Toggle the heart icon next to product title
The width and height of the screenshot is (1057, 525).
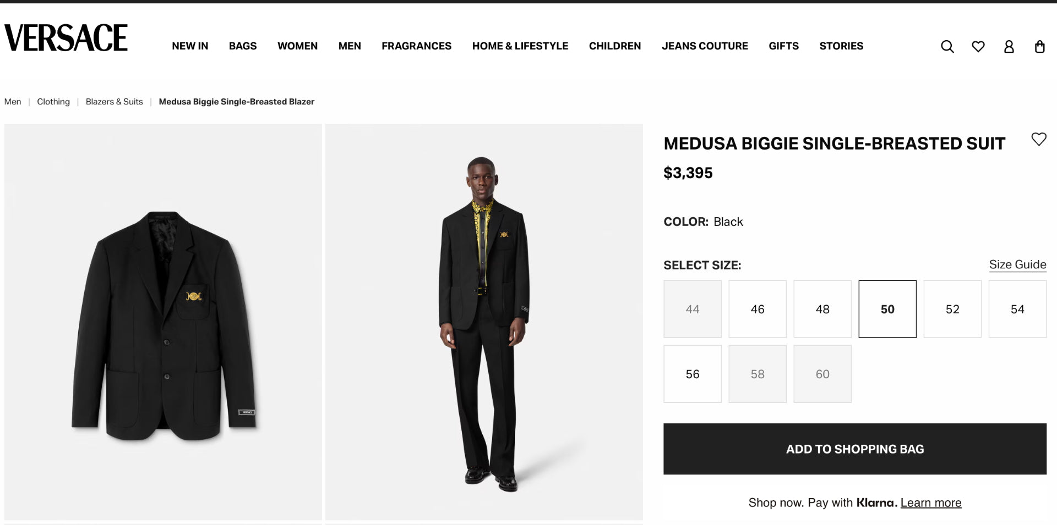(x=1038, y=140)
